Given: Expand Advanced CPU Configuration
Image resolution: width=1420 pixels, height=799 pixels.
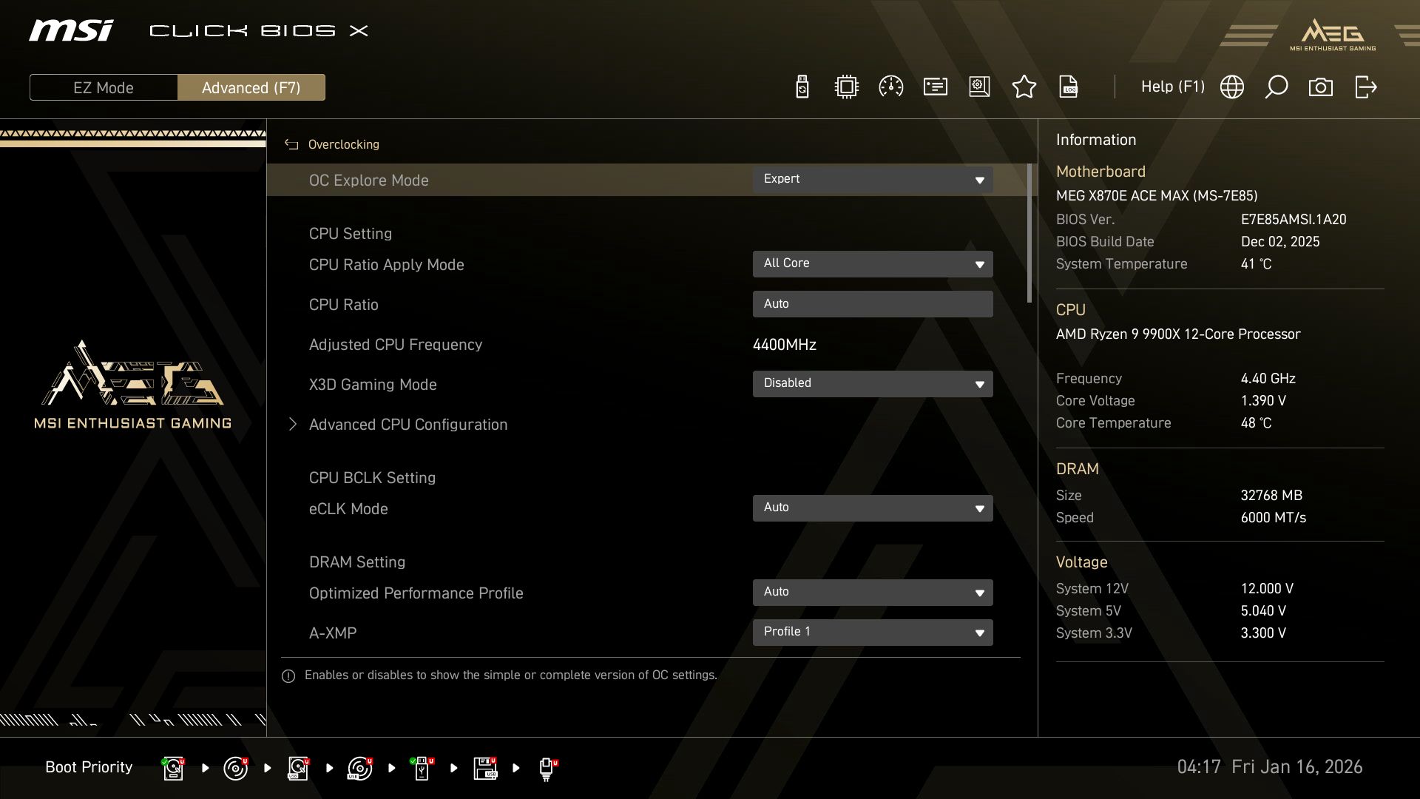Looking at the screenshot, I should click(408, 424).
